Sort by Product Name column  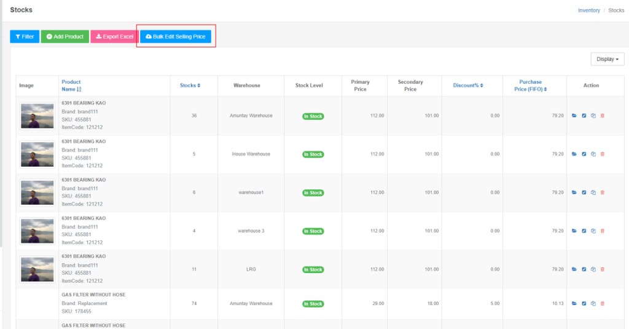click(71, 85)
